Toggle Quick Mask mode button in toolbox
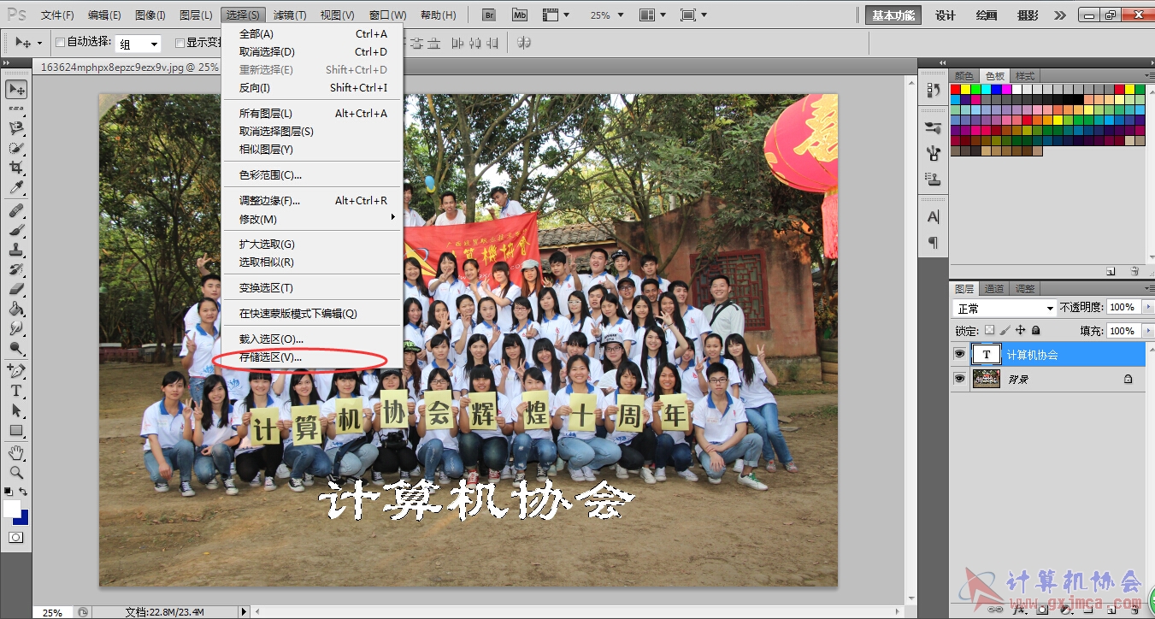The height and width of the screenshot is (619, 1155). 16,537
